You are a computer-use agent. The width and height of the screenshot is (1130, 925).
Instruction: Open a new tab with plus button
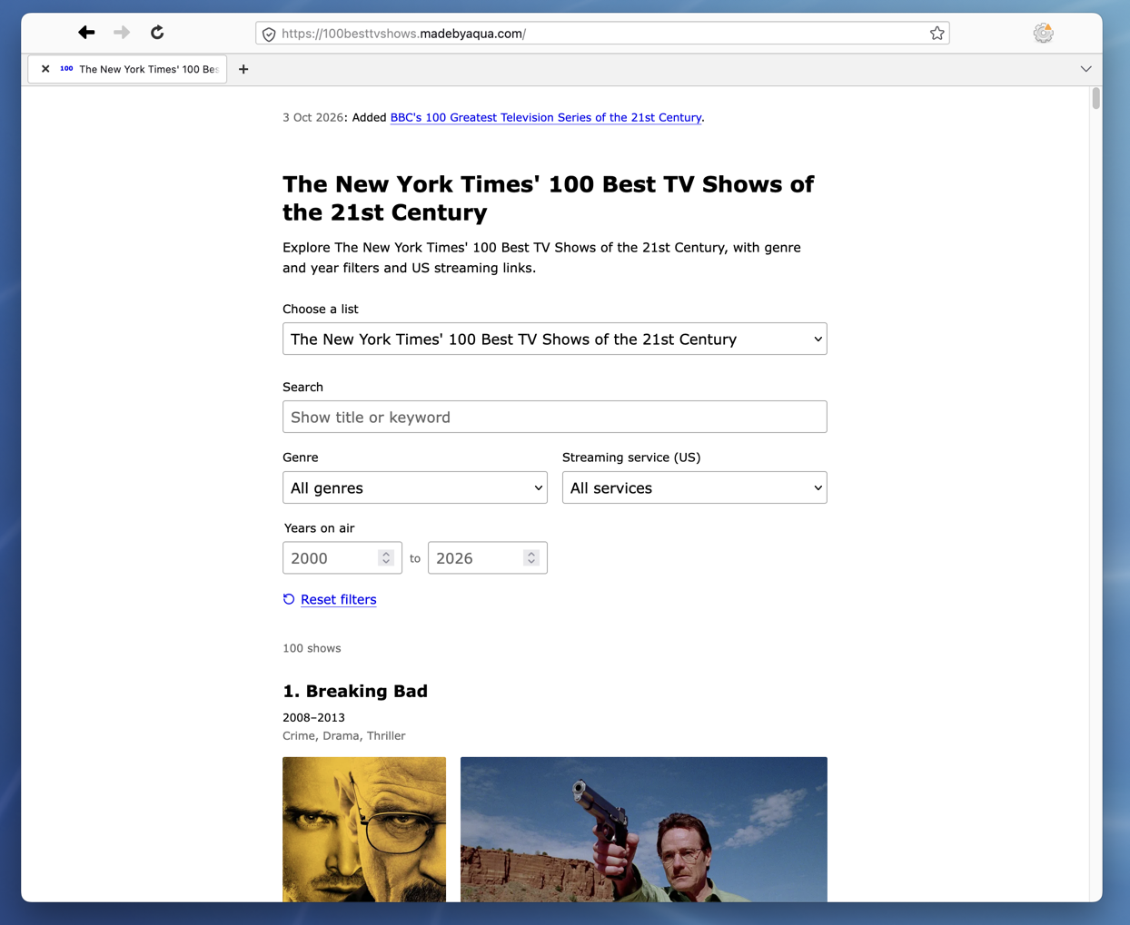click(243, 69)
